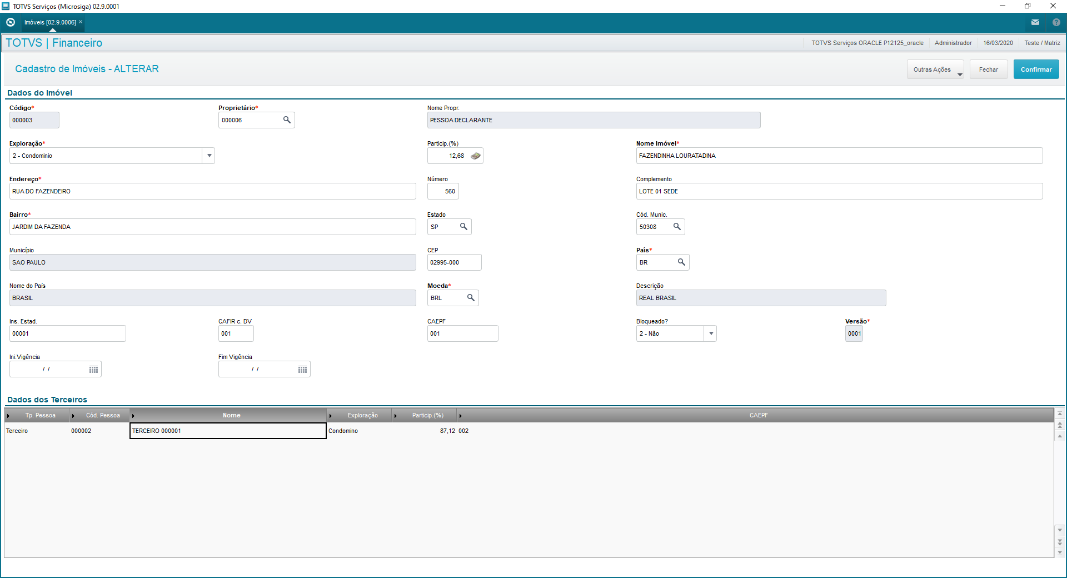The width and height of the screenshot is (1067, 578).
Task: Click the Complemento input field
Action: pos(839,191)
